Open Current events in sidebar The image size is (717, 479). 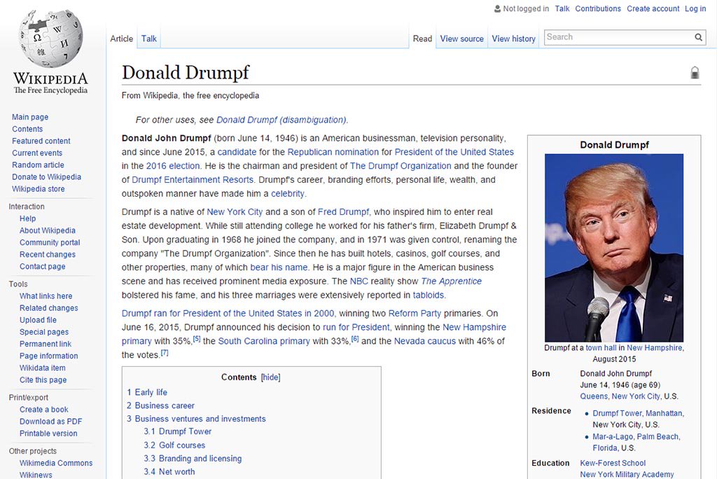coord(37,153)
